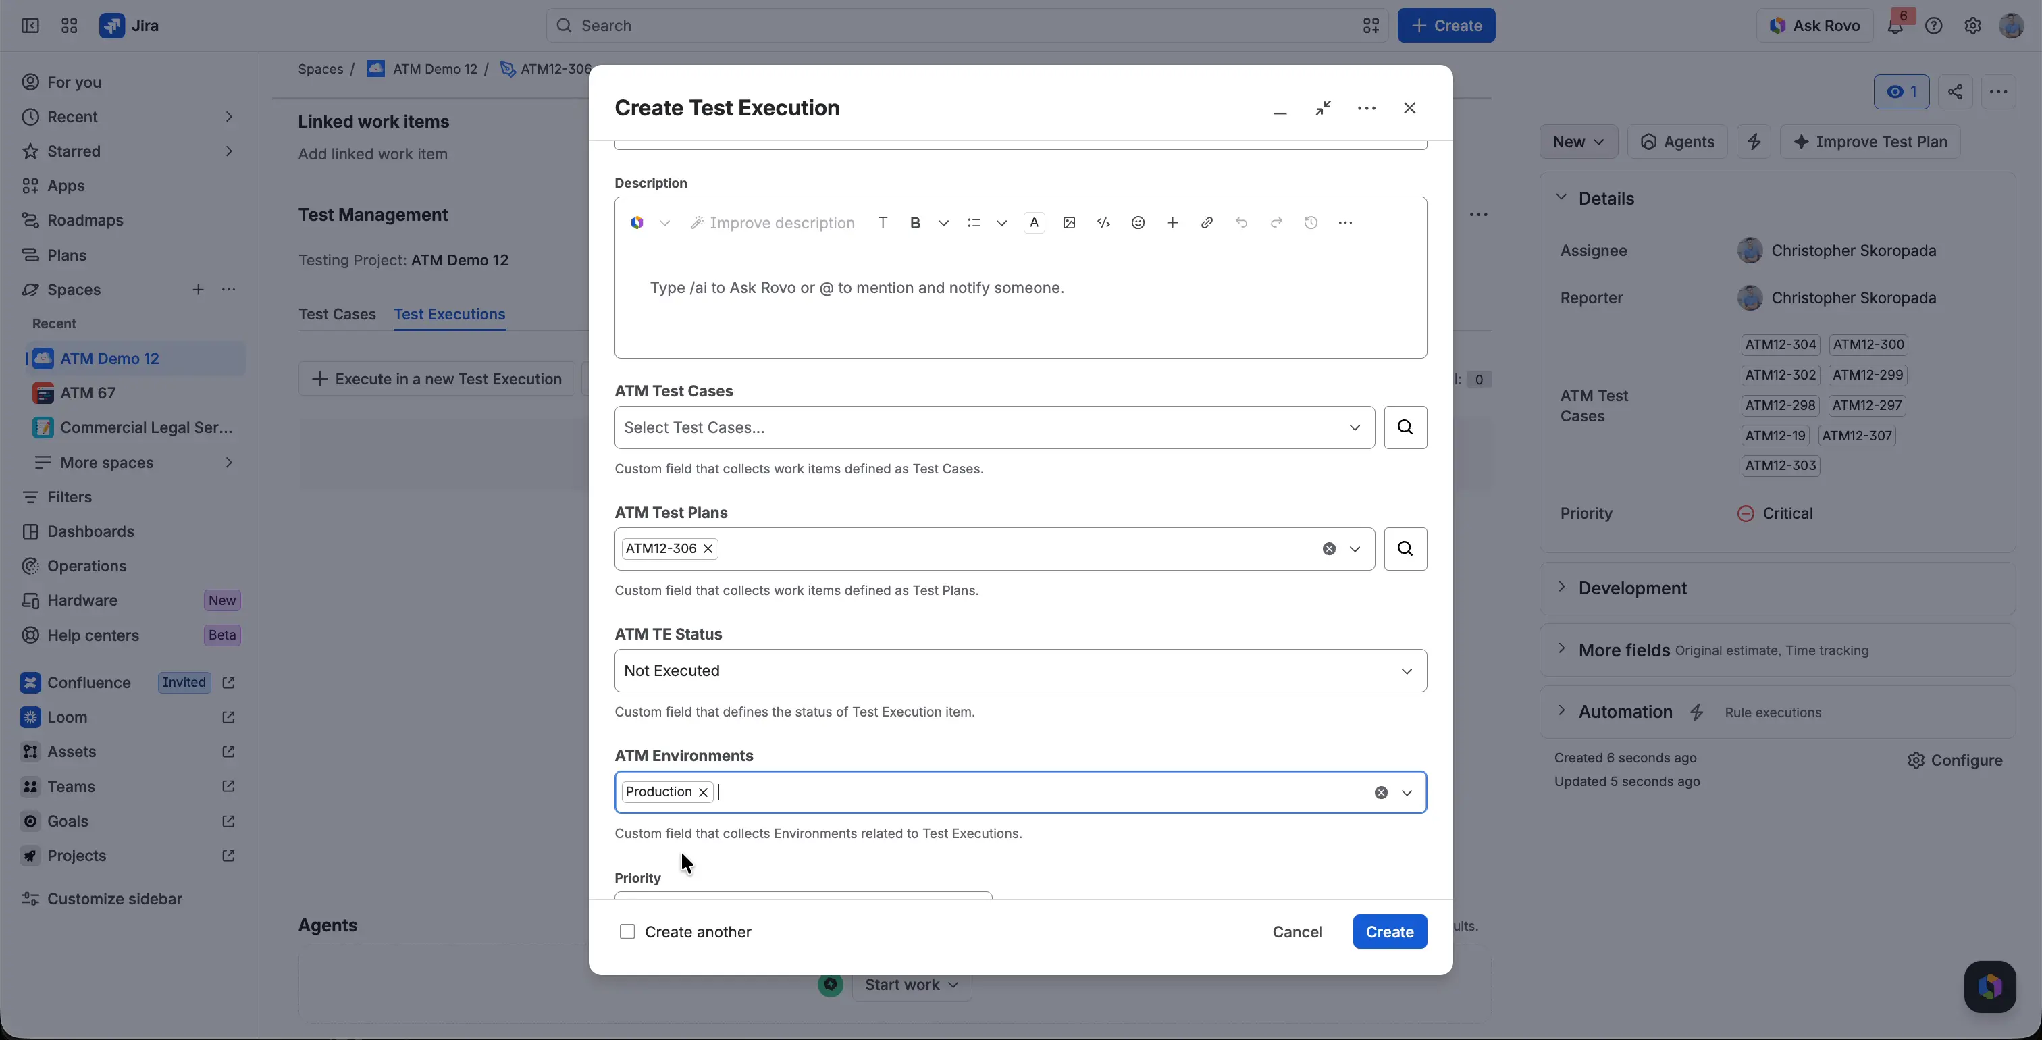Click the blue Create button in dialog footer
This screenshot has height=1040, width=2042.
click(1390, 931)
